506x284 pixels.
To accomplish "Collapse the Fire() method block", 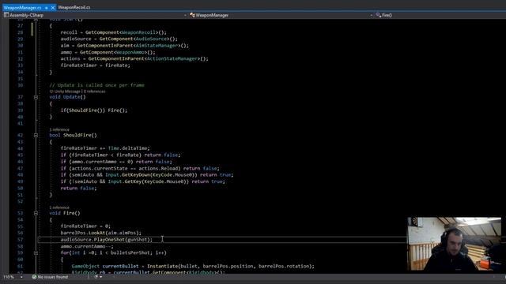I will point(36,213).
